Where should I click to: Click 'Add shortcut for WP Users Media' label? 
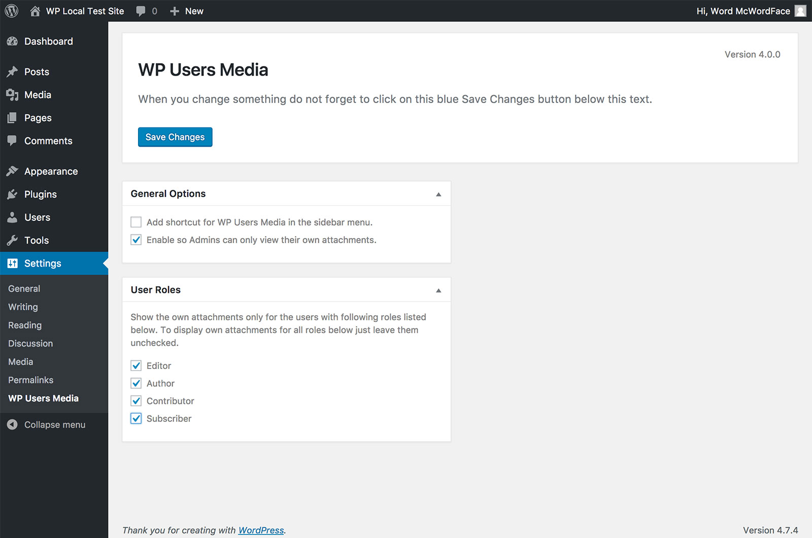(x=260, y=222)
